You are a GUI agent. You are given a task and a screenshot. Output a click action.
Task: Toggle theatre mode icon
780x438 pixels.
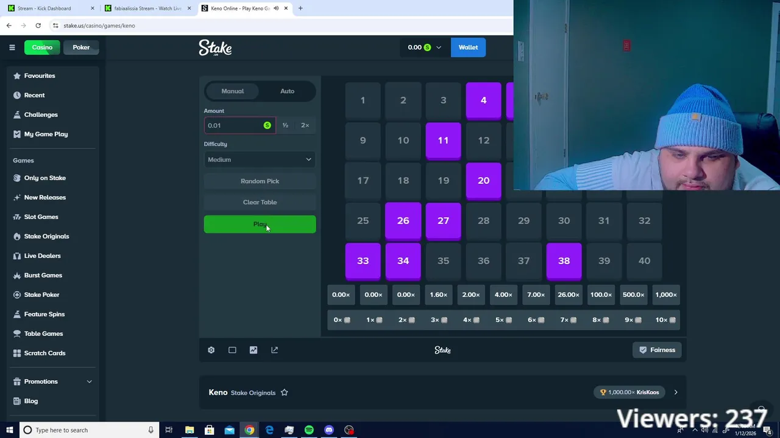pyautogui.click(x=232, y=350)
